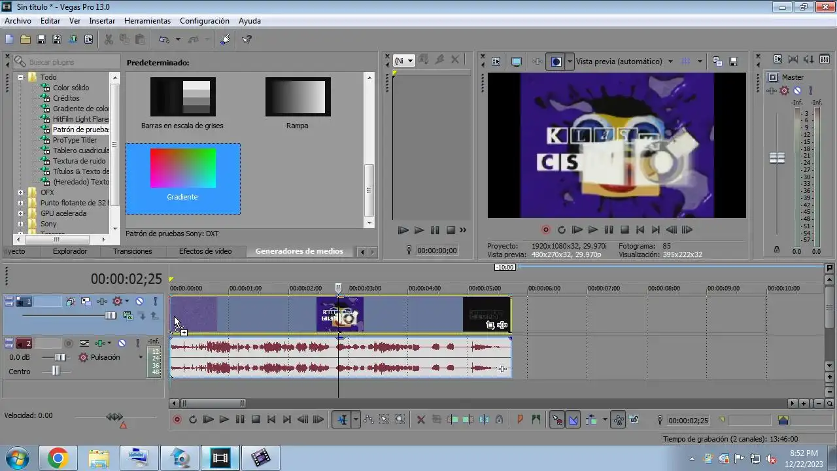Viewport: 837px width, 471px height.
Task: Toggle split-screen view in preview panel
Action: tap(556, 61)
